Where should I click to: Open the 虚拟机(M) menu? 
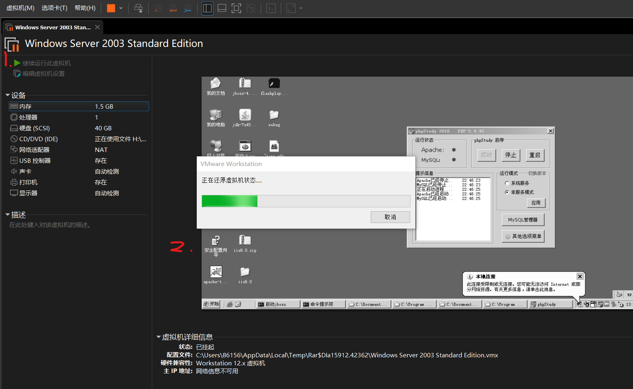(x=20, y=8)
